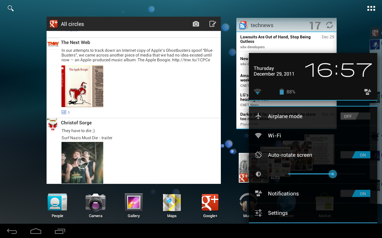Launch the Maps app
This screenshot has width=382, height=238.
click(172, 206)
